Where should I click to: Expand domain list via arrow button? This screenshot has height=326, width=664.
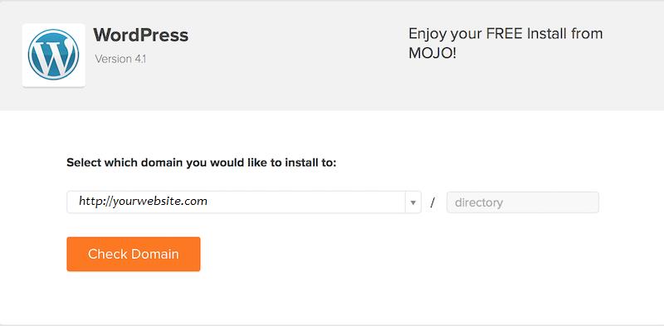[x=413, y=202]
